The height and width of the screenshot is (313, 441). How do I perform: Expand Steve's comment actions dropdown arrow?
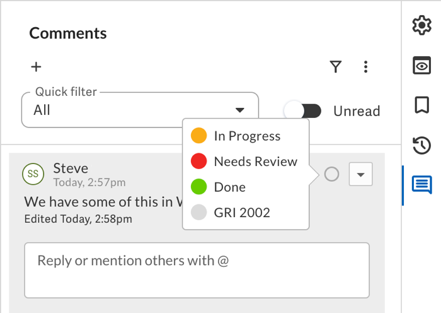[x=360, y=174]
